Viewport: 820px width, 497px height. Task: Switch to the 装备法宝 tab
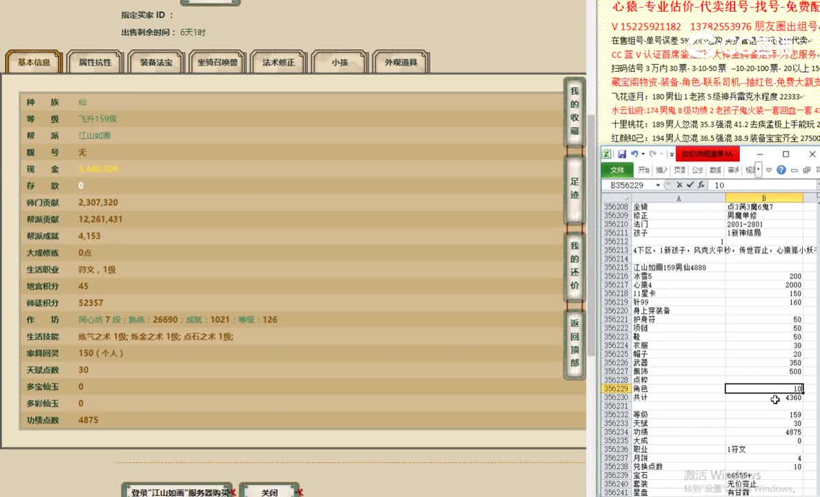pyautogui.click(x=155, y=61)
